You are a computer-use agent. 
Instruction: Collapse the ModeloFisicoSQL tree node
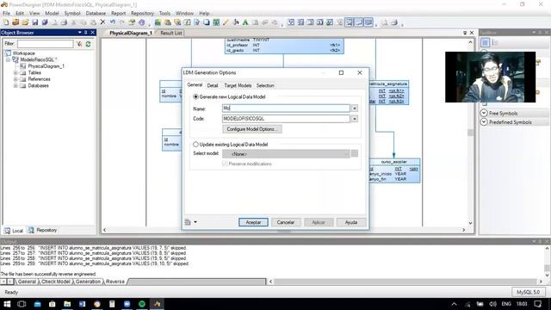[x=8, y=59]
